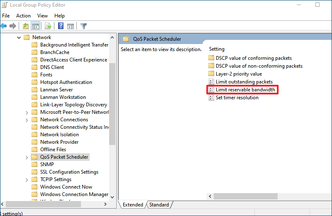Open the View menu

click(x=43, y=16)
